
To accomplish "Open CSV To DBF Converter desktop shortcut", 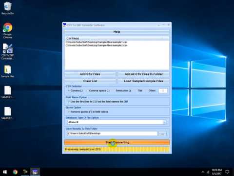I will tap(7, 51).
